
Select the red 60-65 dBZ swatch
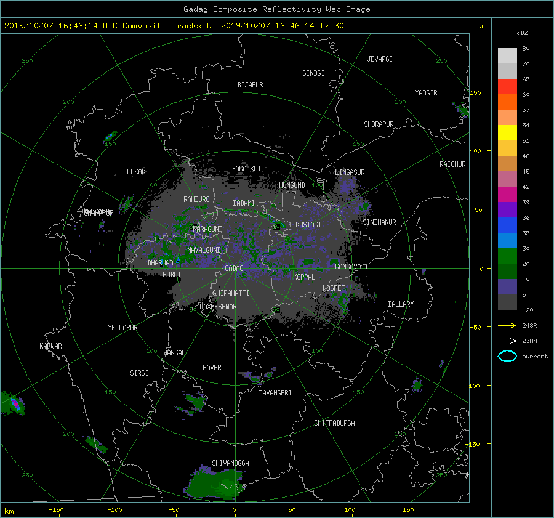point(507,86)
